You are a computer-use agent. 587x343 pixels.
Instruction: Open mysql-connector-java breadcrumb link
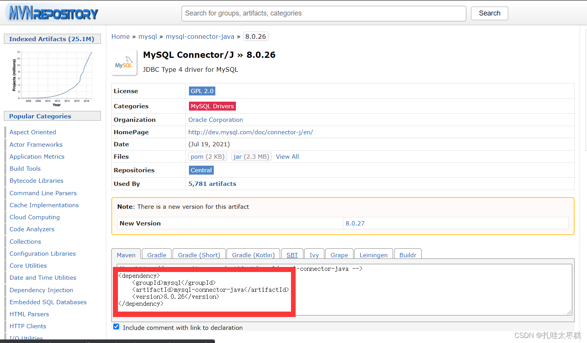click(x=200, y=36)
